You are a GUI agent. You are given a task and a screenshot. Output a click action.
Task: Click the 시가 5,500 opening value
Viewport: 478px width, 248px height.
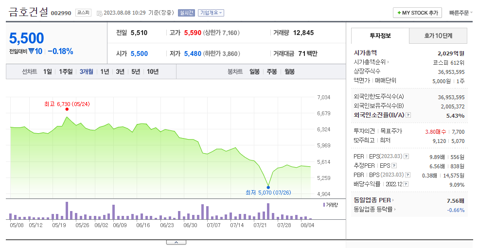139,53
